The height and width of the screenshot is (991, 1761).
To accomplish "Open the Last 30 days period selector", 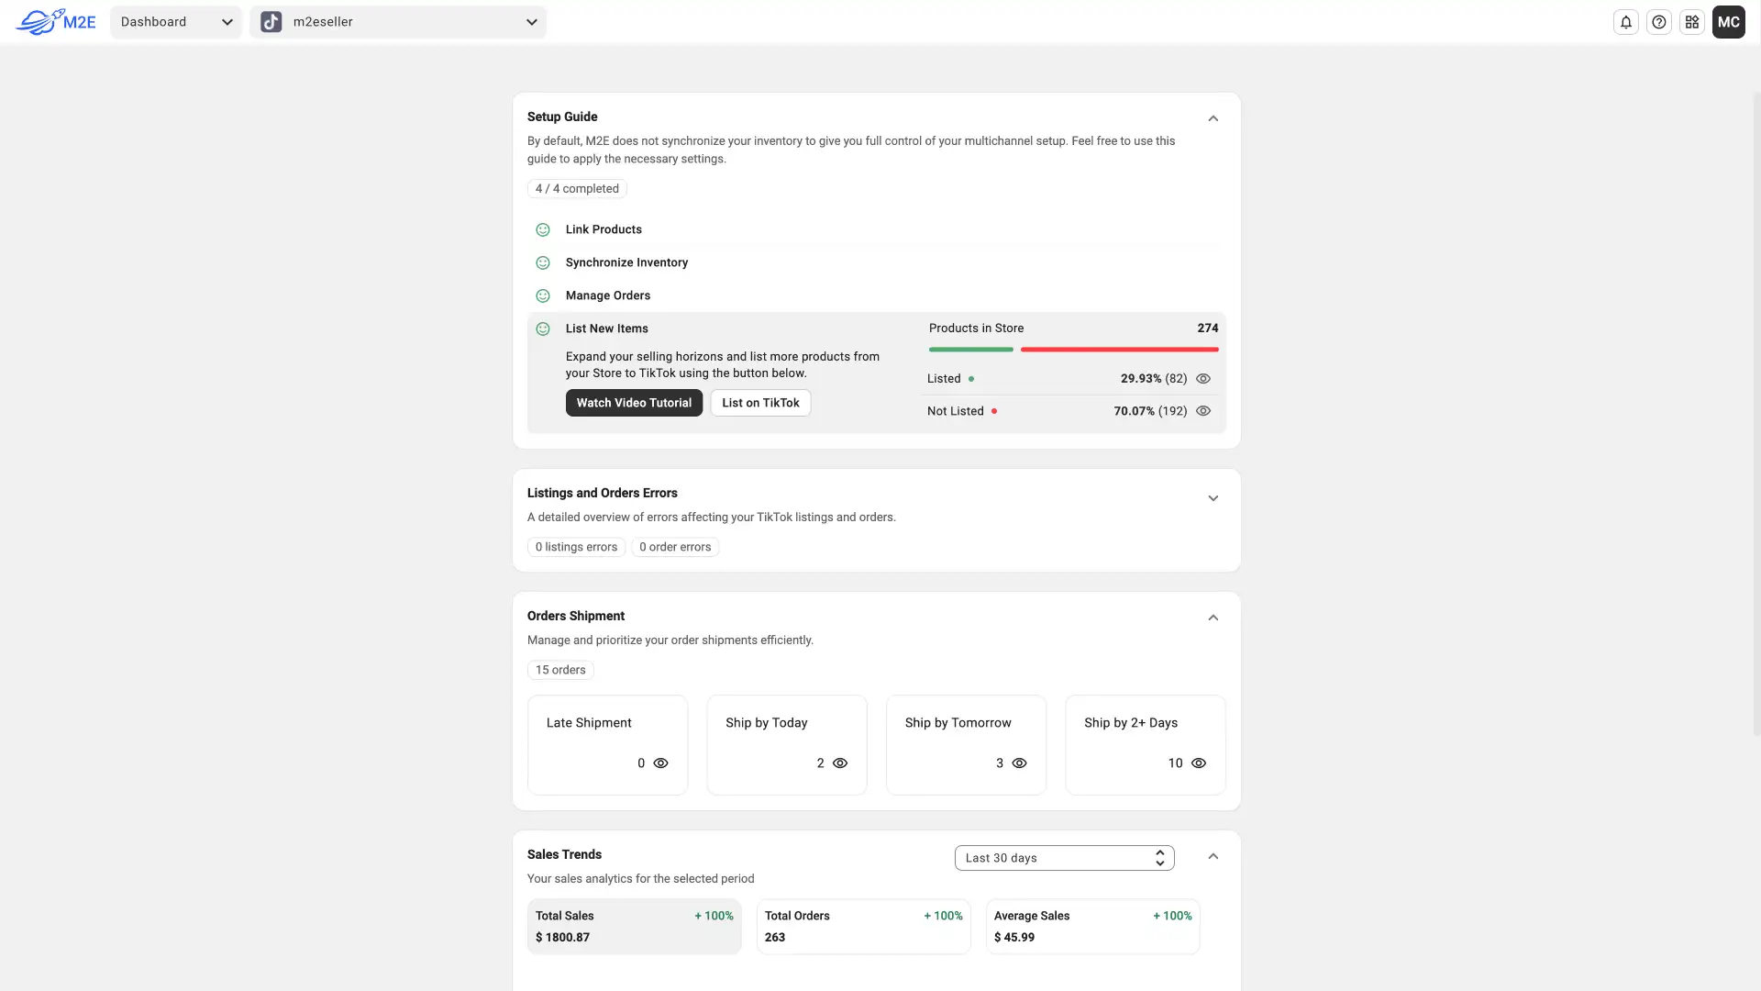I will click(x=1064, y=858).
